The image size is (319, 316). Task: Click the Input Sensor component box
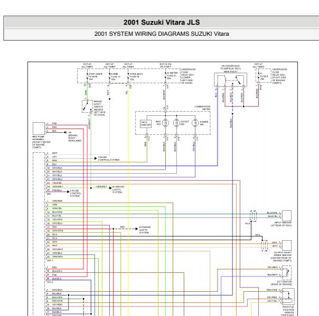click(x=287, y=215)
